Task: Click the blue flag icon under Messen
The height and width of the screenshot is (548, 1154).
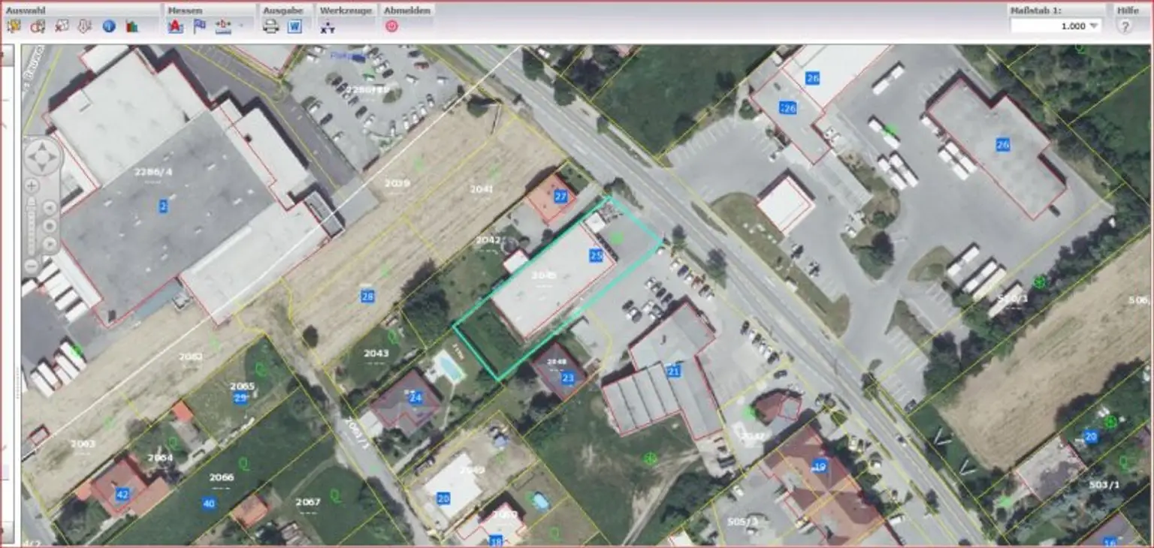Action: [199, 26]
